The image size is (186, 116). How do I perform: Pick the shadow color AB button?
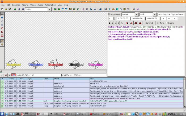pos(140,23)
